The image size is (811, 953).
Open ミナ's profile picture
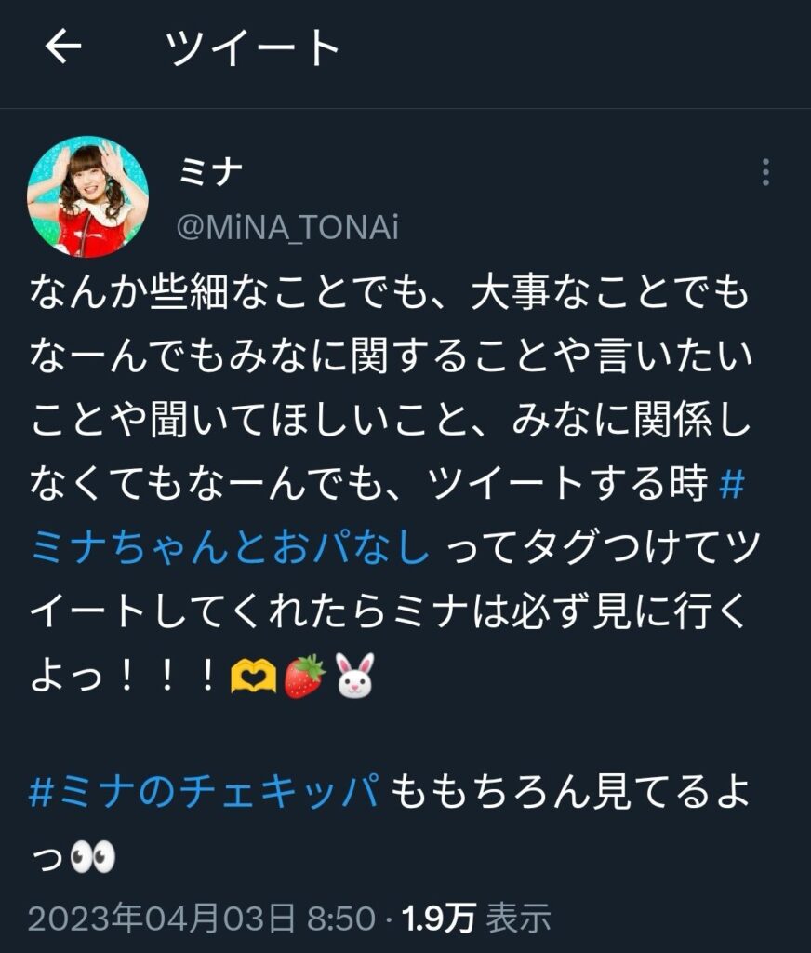pyautogui.click(x=87, y=196)
